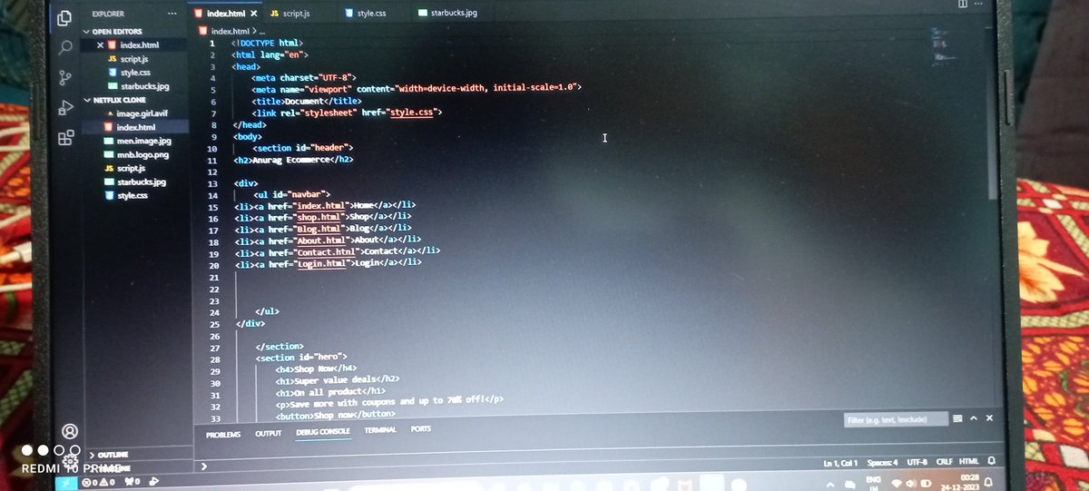Screen dimensions: 1089x491
Task: Open script.js in NETFLIX CLONE folder
Action: 131,168
